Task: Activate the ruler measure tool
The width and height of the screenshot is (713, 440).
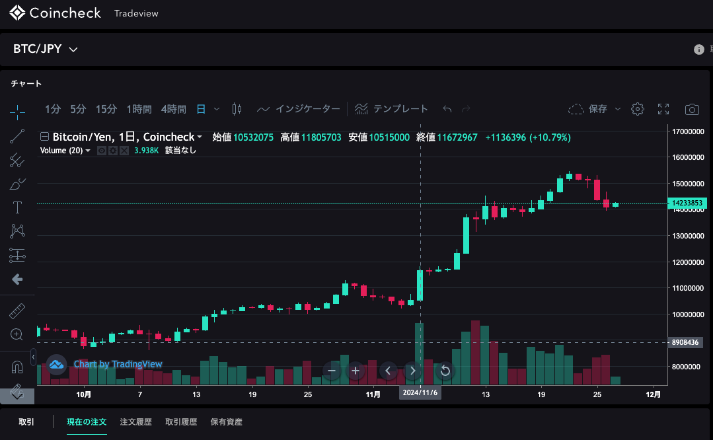Action: pyautogui.click(x=17, y=311)
